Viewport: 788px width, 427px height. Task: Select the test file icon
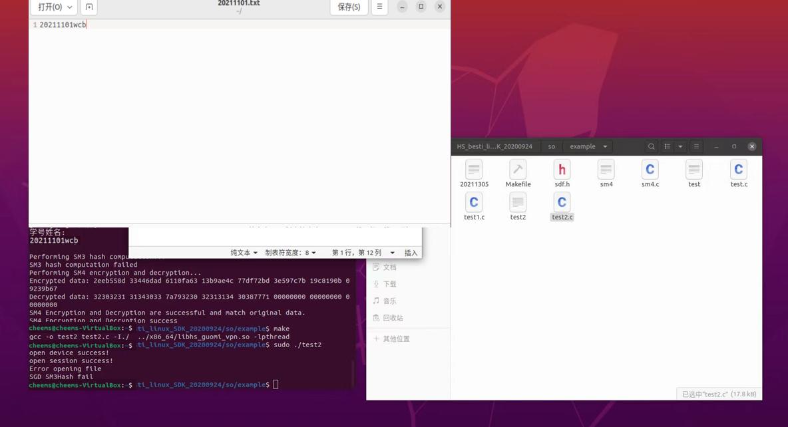[x=694, y=174]
